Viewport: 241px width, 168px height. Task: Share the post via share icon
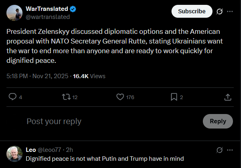point(227,97)
